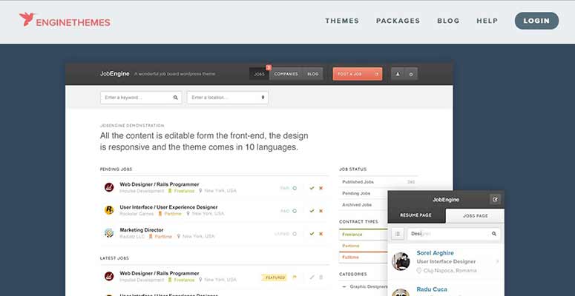
Task: Click the list menu icon in mobile panel
Action: pos(398,234)
